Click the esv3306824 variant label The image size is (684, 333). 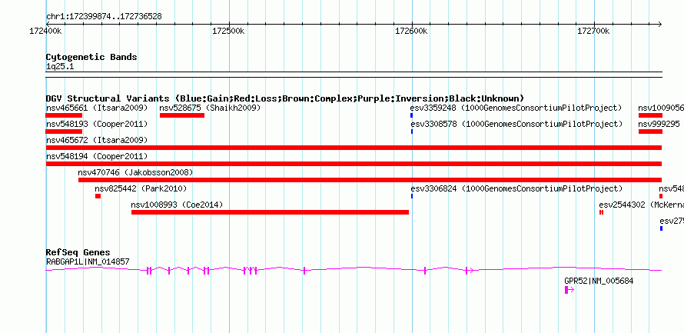516,188
